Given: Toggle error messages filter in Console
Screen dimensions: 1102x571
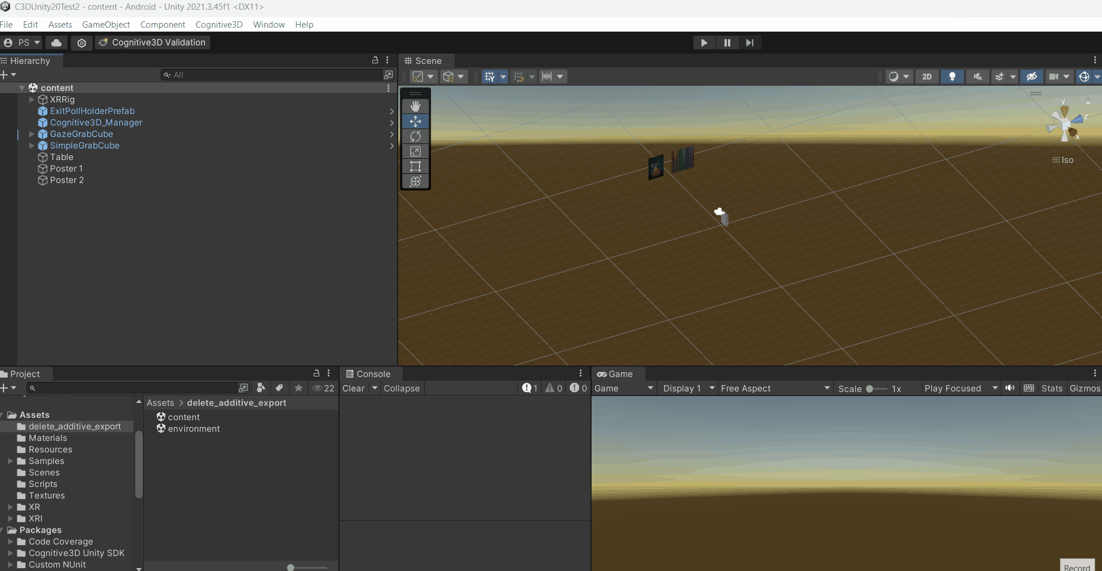Looking at the screenshot, I should (x=579, y=389).
